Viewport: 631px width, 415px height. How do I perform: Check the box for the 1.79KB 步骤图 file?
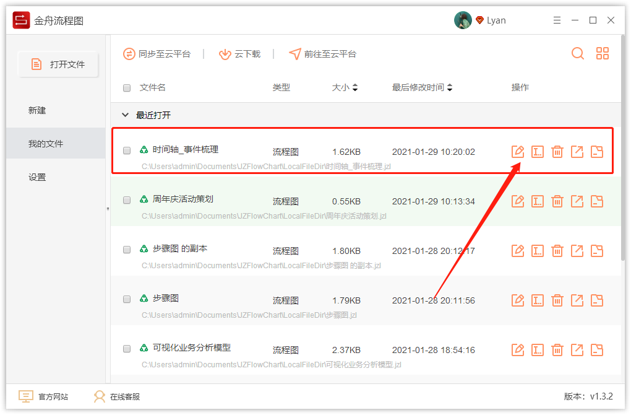pyautogui.click(x=127, y=299)
